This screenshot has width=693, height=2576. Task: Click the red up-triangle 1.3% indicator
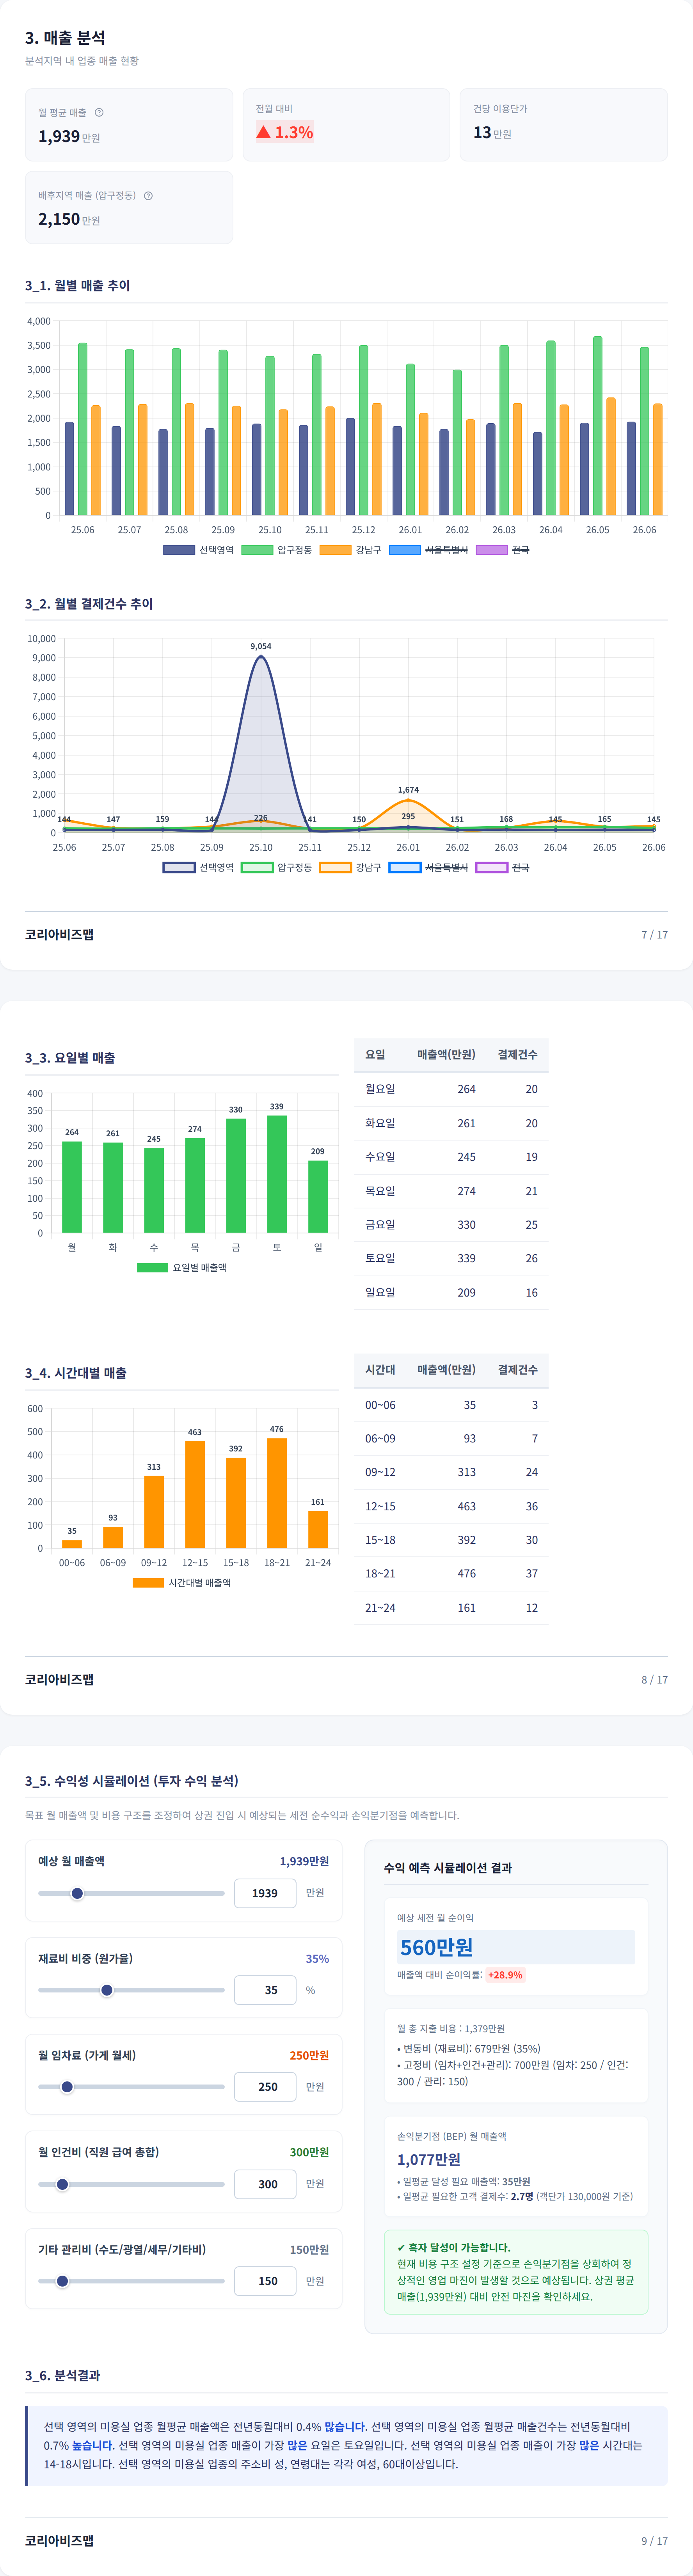click(285, 132)
